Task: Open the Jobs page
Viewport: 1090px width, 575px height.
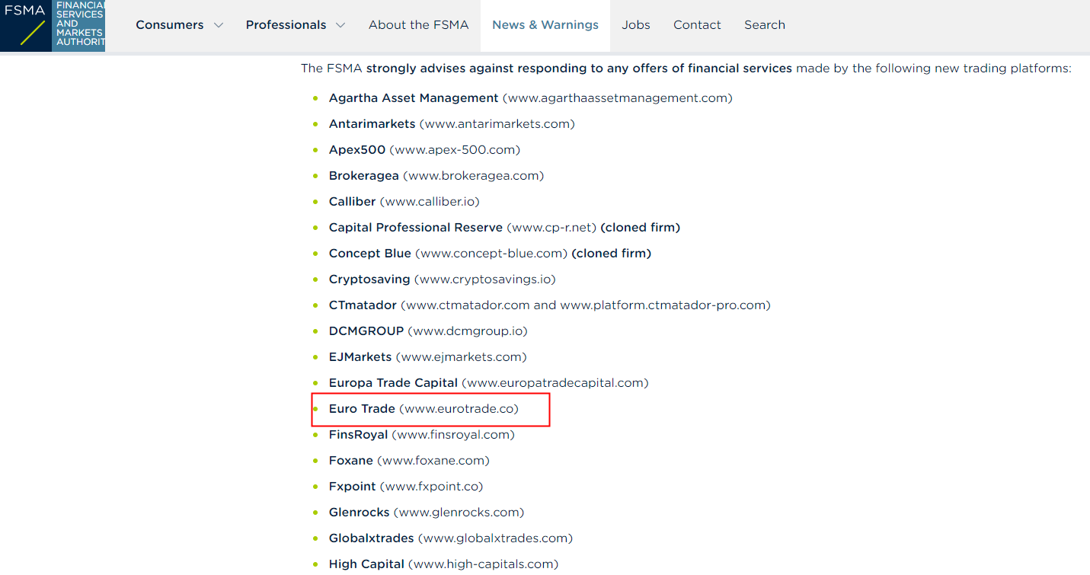Action: click(636, 25)
